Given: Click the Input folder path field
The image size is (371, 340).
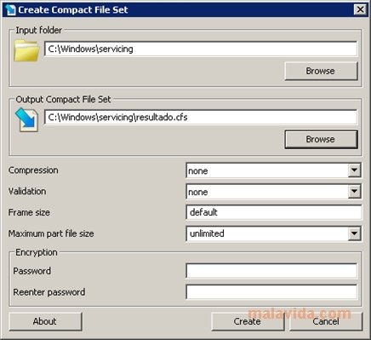Looking at the screenshot, I should pos(201,49).
